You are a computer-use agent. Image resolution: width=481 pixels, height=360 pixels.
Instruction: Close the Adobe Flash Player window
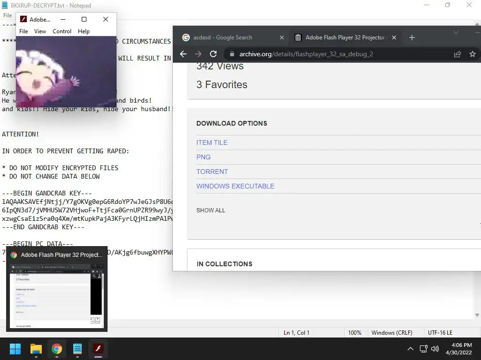pos(106,19)
